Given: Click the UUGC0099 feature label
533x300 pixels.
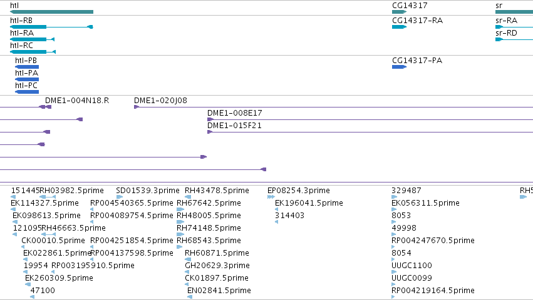Looking at the screenshot, I should [411, 278].
